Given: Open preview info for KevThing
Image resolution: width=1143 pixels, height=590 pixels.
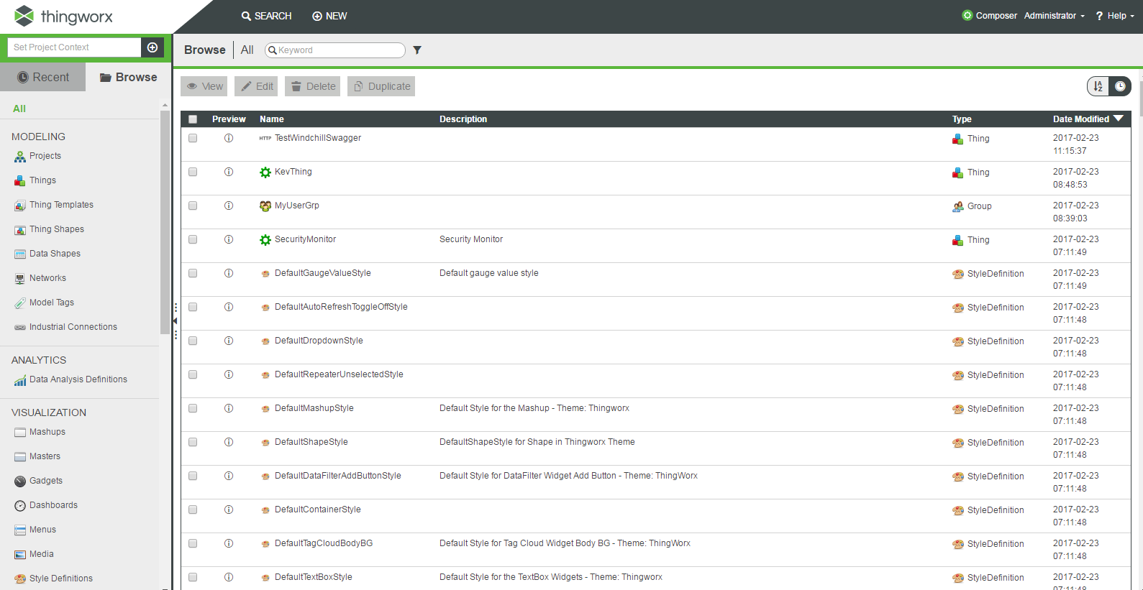Looking at the screenshot, I should tap(229, 172).
